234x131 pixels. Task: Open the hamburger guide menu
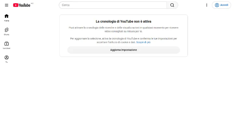(6, 5)
